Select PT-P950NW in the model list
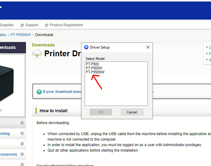The height and width of the screenshot is (166, 211). pos(95,72)
